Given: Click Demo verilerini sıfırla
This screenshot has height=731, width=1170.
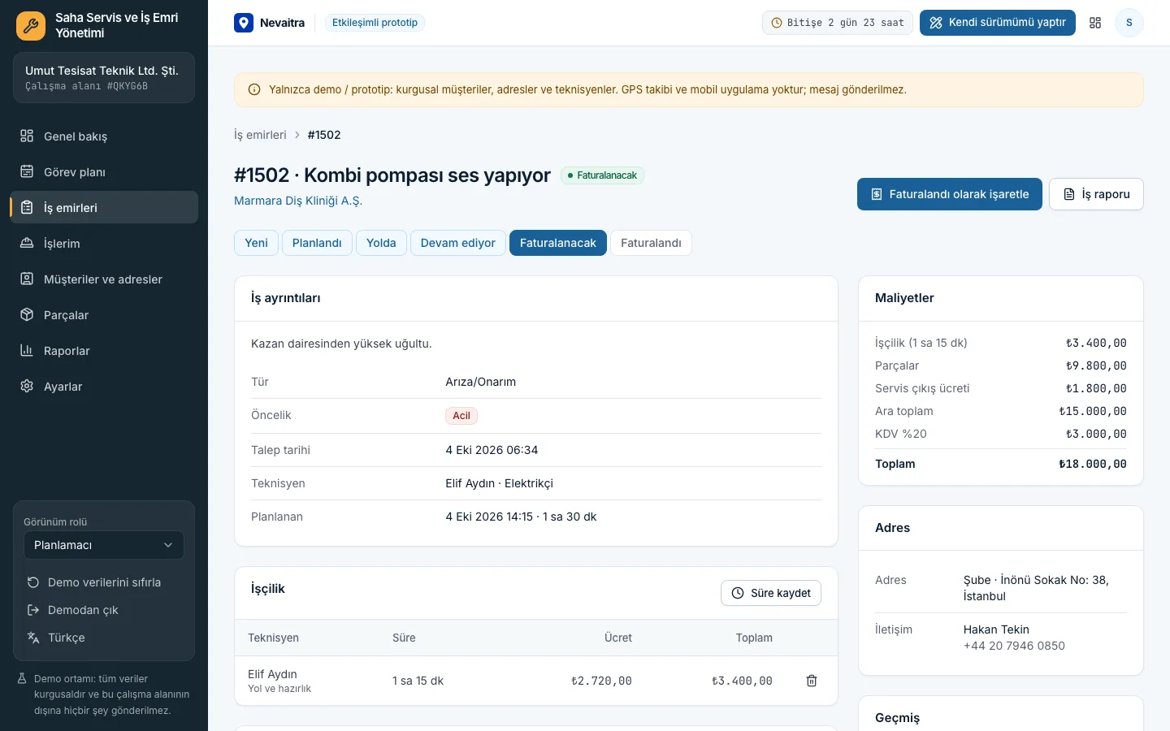Looking at the screenshot, I should point(104,582).
